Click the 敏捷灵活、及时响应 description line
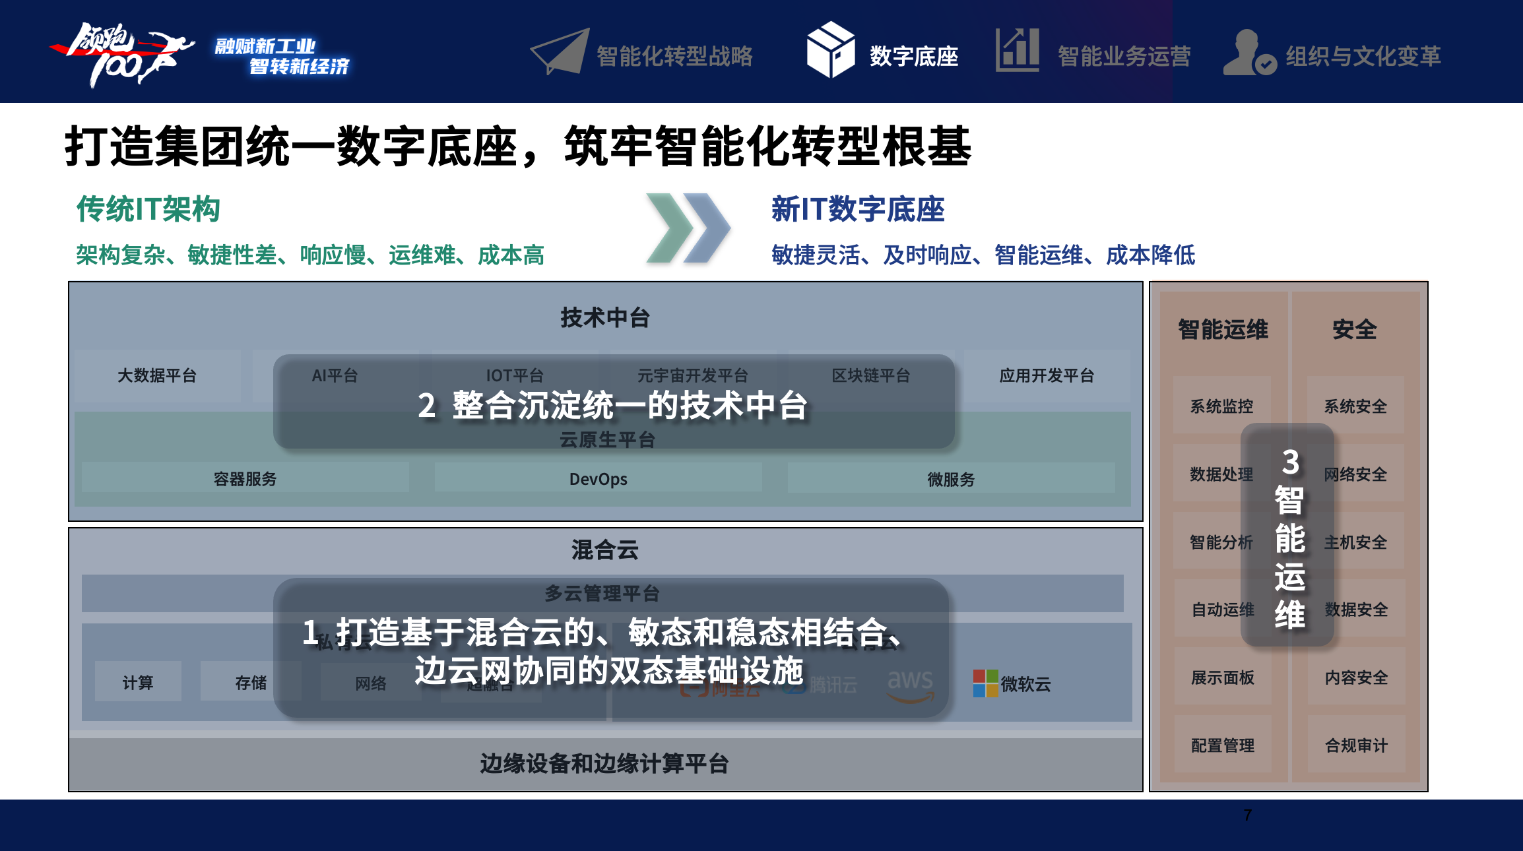The width and height of the screenshot is (1523, 851). pos(983,255)
